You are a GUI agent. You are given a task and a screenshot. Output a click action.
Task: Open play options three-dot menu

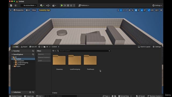point(74,5)
